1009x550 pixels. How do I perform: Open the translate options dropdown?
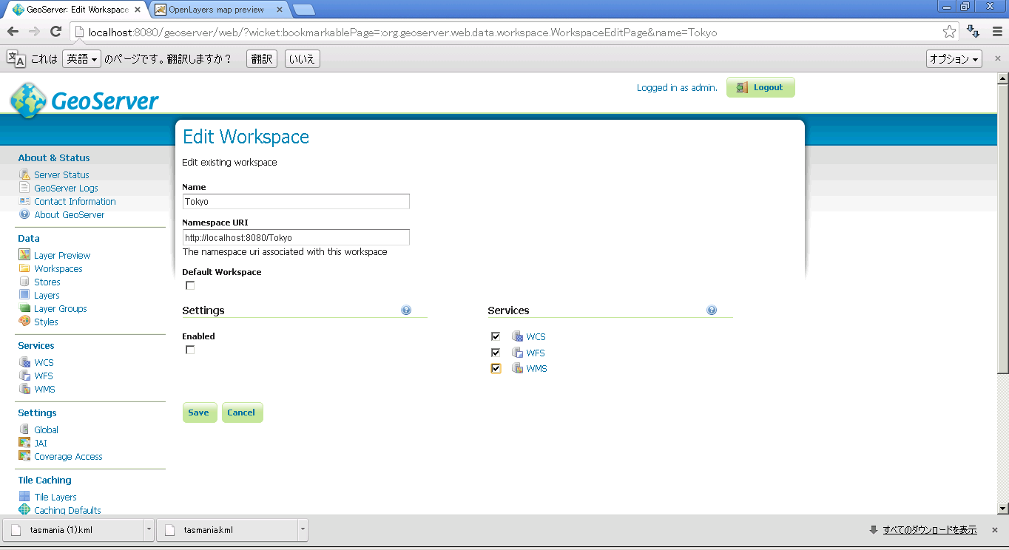click(954, 59)
